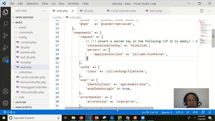Open the Go menu
215x121 pixels.
pyautogui.click(x=53, y=4)
